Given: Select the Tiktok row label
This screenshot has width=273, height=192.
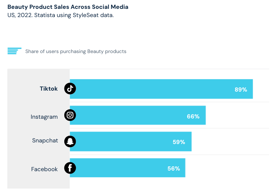Looking at the screenshot, I should tap(48, 89).
